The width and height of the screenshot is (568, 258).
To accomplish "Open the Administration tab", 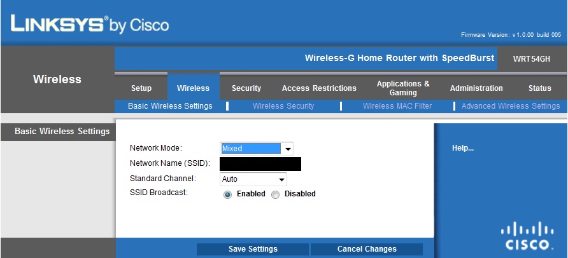I will pyautogui.click(x=476, y=88).
